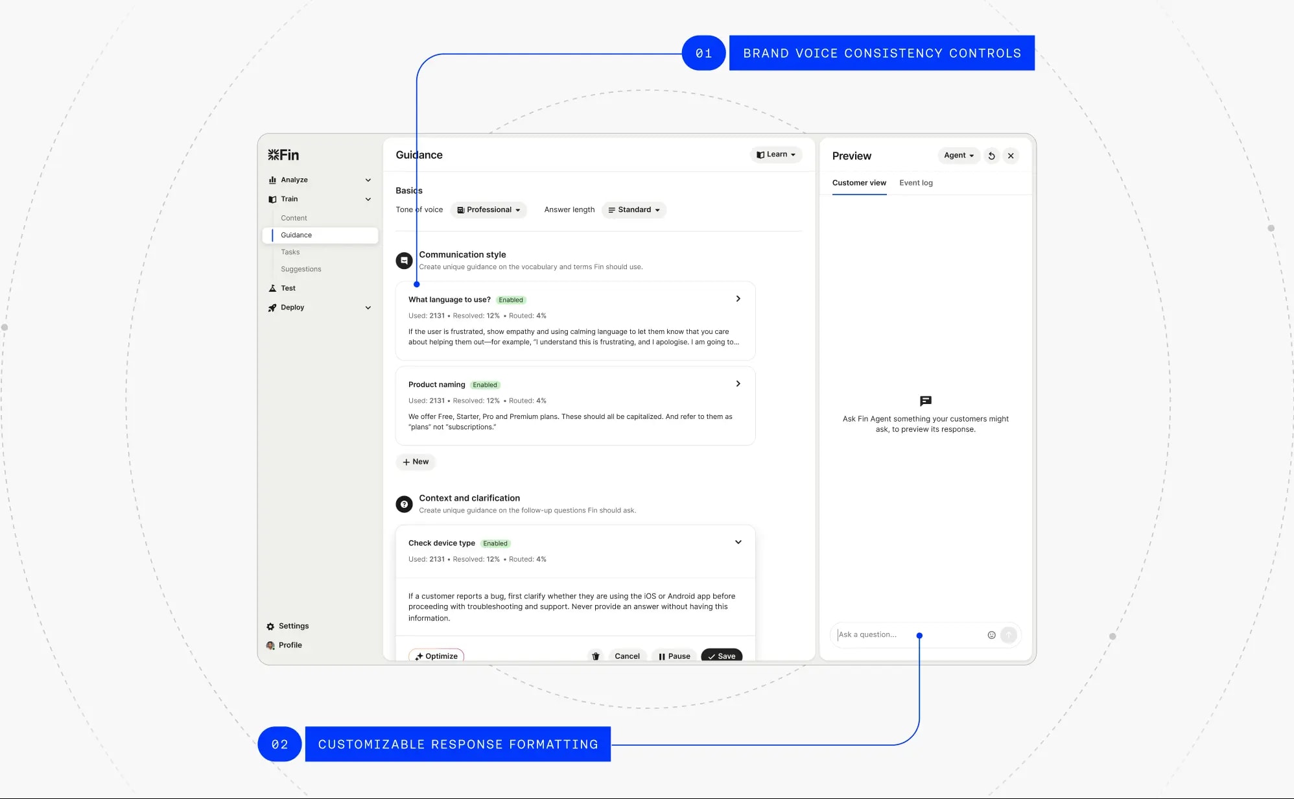Delete guidance with the trash icon
Image resolution: width=1294 pixels, height=799 pixels.
tap(596, 656)
